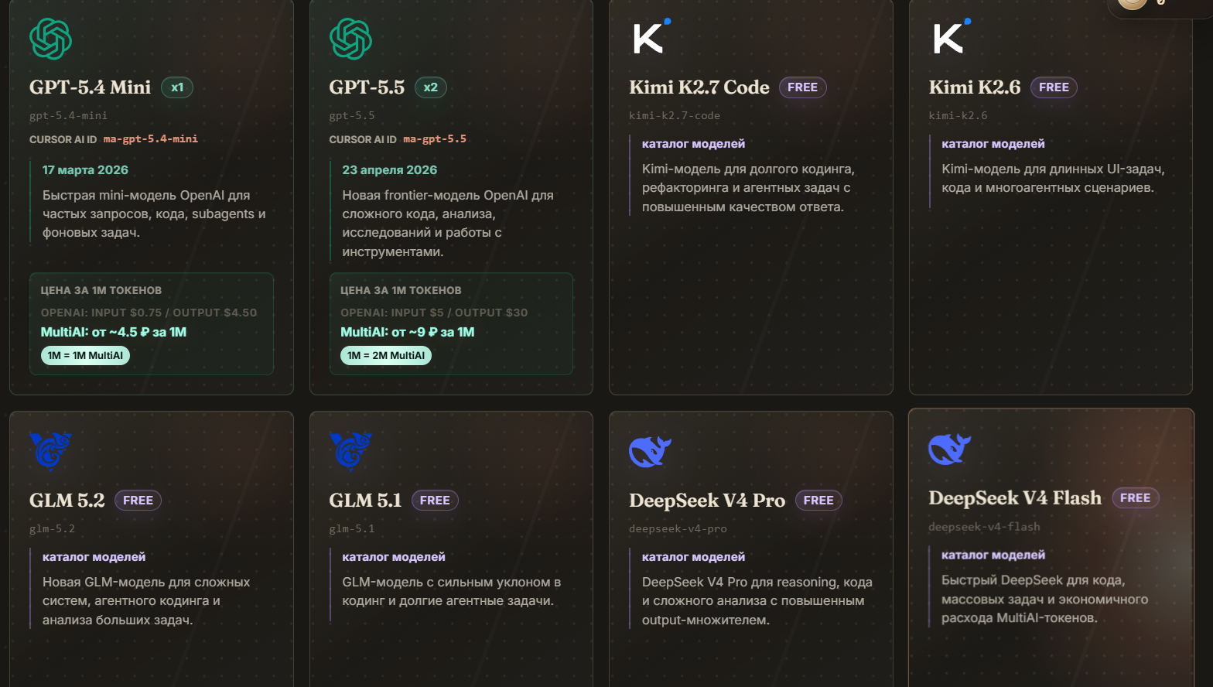
Task: Open the GLM 5.2 model title
Action: click(x=67, y=501)
